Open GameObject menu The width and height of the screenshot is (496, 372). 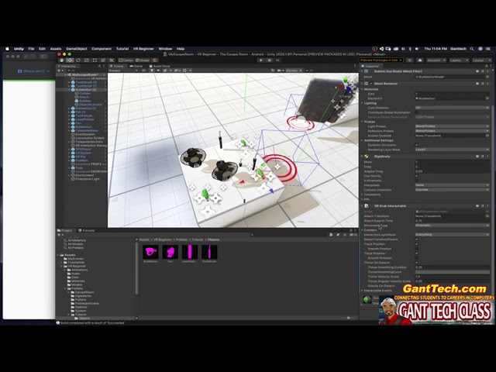pos(76,49)
